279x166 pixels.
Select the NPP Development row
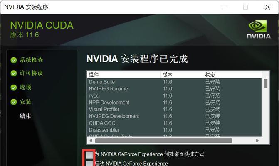click(174, 103)
